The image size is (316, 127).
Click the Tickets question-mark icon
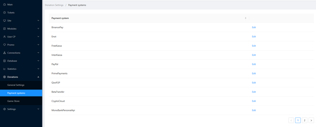4,13
